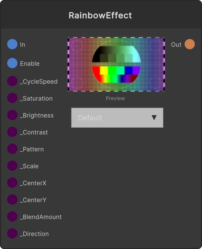Image resolution: width=202 pixels, height=249 pixels.
Task: Connect from the _Pattern port circle
Action: (12, 149)
